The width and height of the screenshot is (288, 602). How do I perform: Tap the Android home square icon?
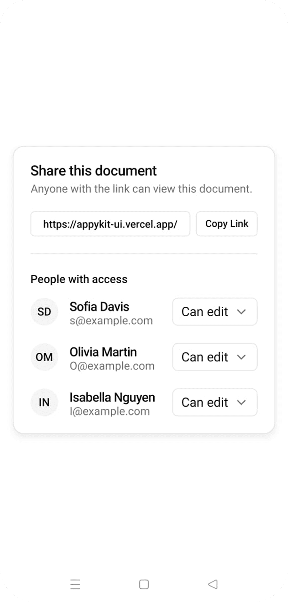pos(144,584)
